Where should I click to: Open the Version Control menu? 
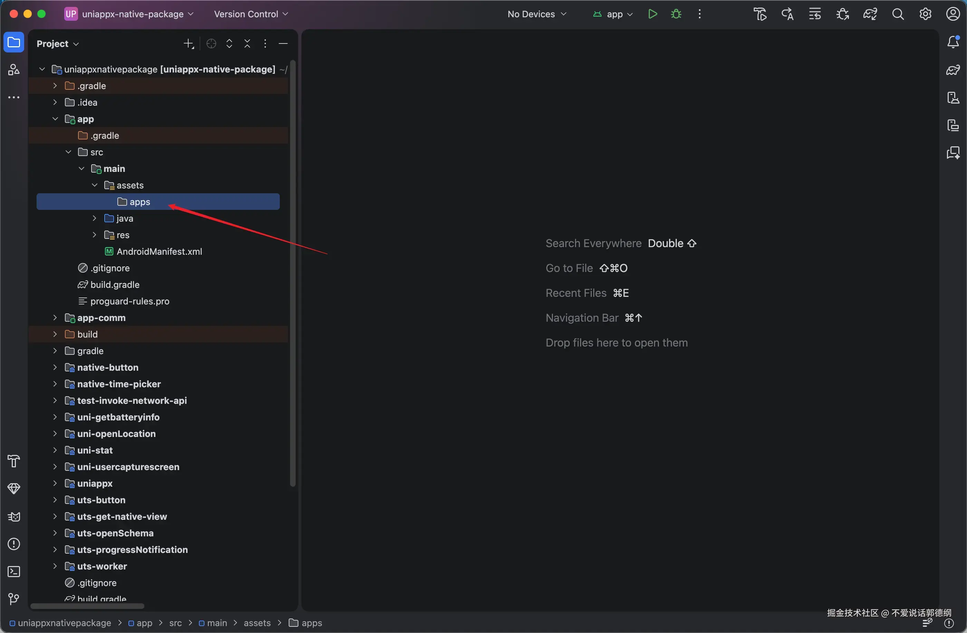pos(251,14)
